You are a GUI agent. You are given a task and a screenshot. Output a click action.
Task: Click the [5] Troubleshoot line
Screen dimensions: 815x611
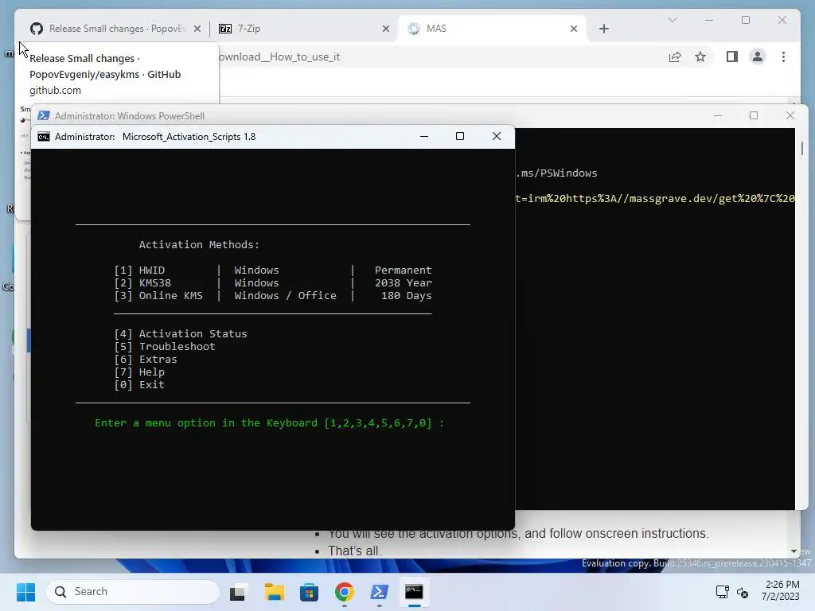point(164,347)
